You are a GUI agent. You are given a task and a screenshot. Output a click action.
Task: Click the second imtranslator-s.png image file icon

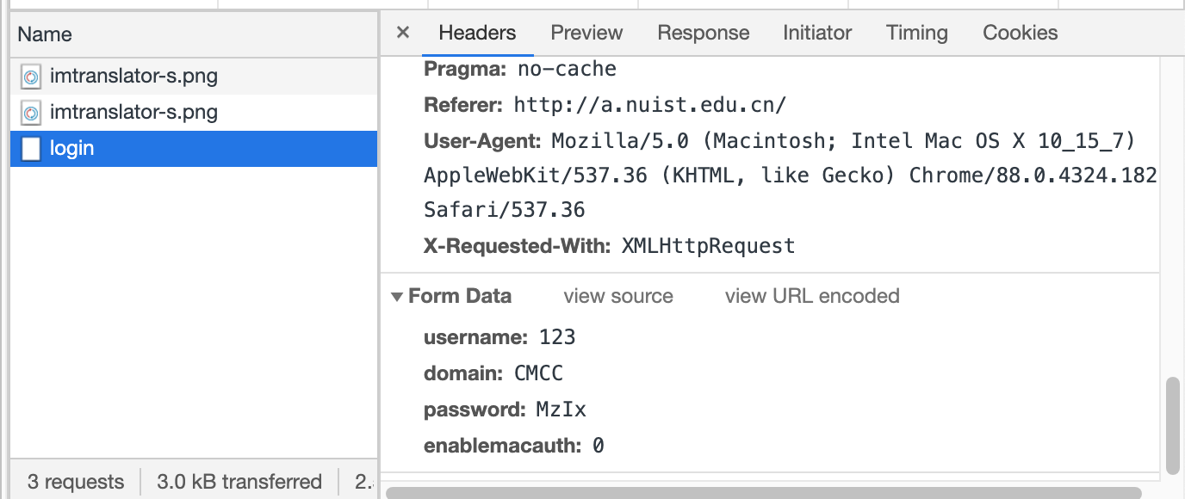pyautogui.click(x=31, y=114)
